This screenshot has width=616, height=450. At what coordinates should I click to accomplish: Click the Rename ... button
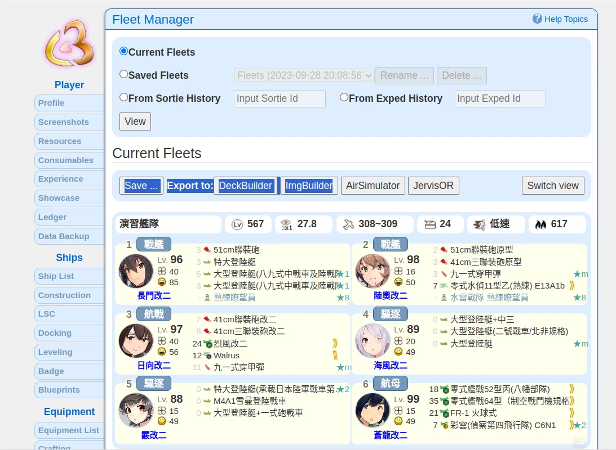point(404,75)
